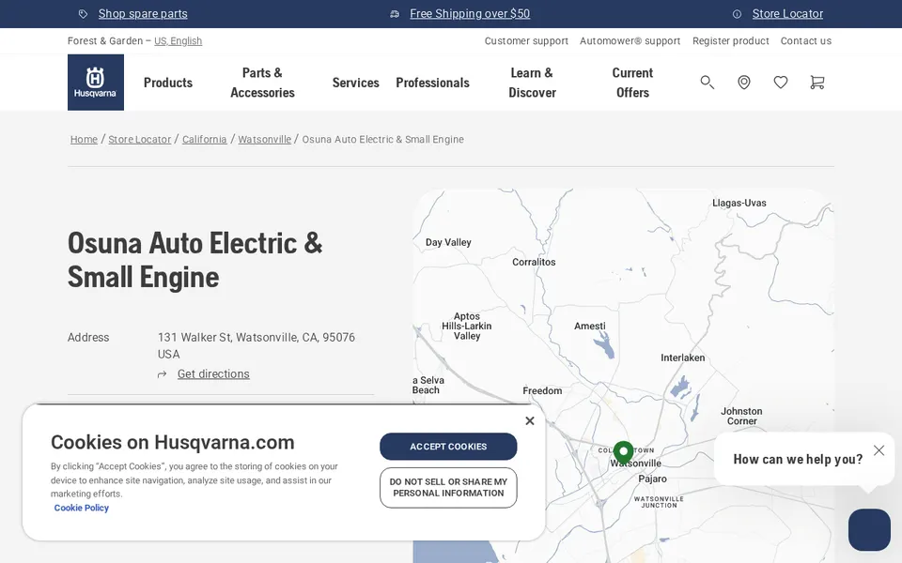Click the Freedom label on map
This screenshot has width=902, height=563.
point(542,390)
